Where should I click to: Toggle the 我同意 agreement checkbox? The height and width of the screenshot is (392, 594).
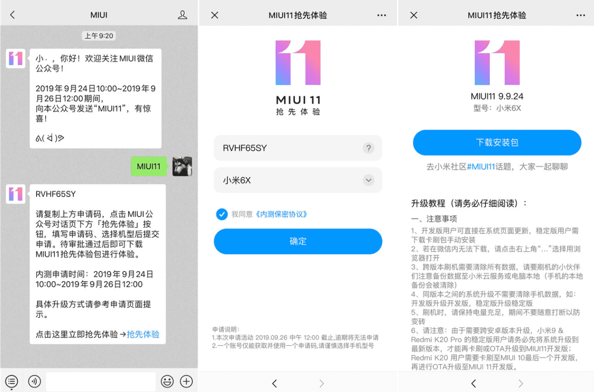[221, 214]
